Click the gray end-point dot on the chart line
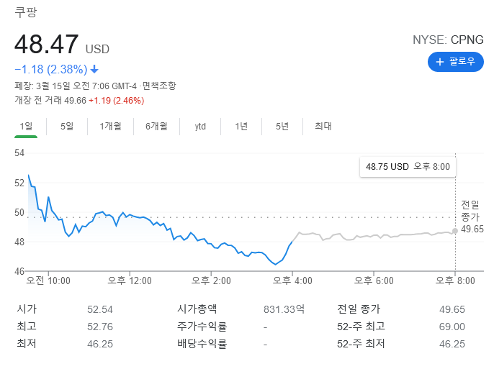494x369 pixels. tap(455, 231)
